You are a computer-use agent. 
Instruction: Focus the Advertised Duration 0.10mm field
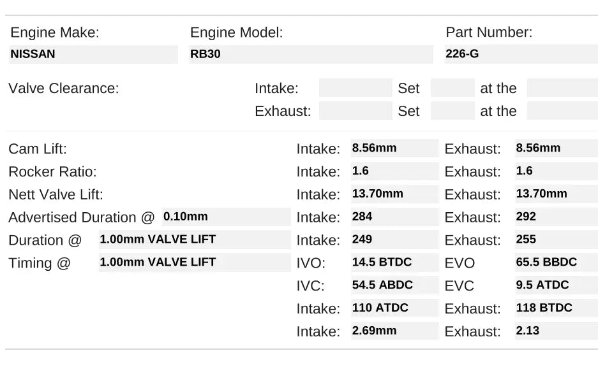pos(226,217)
